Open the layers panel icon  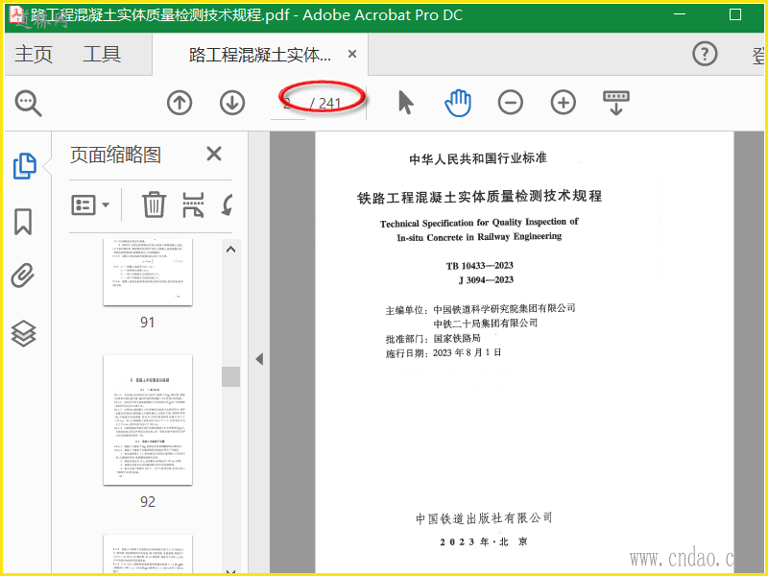click(23, 333)
